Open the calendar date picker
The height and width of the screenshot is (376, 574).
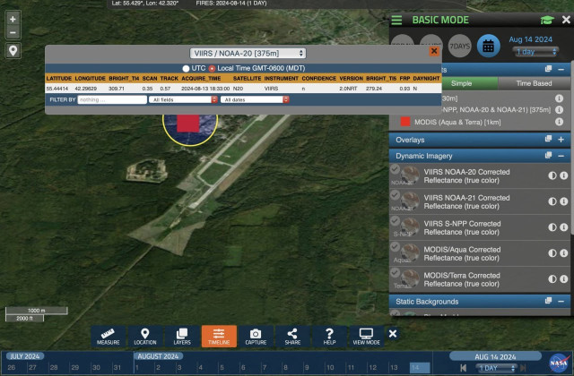(488, 45)
